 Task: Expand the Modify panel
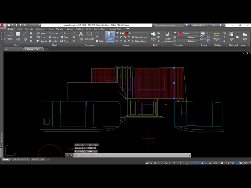coord(56,45)
